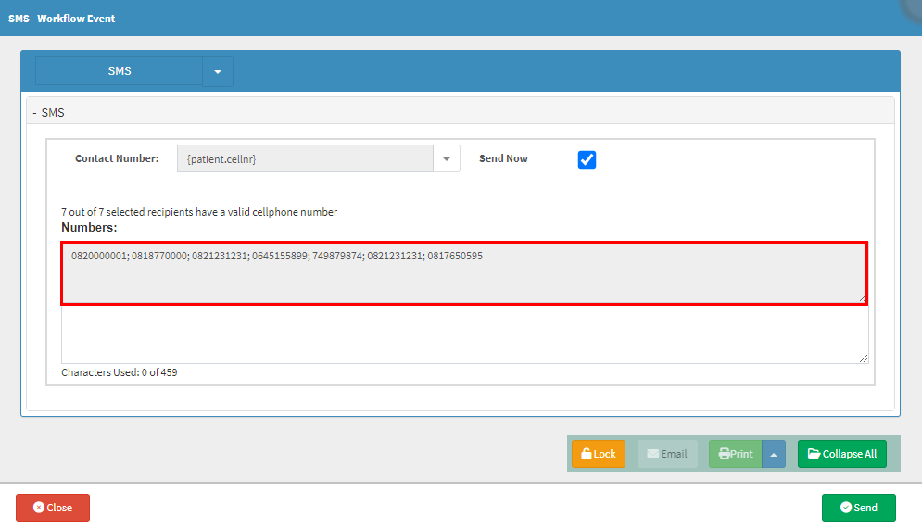This screenshot has height=528, width=922.
Task: Grab the Numbers box resize handle
Action: 862,298
